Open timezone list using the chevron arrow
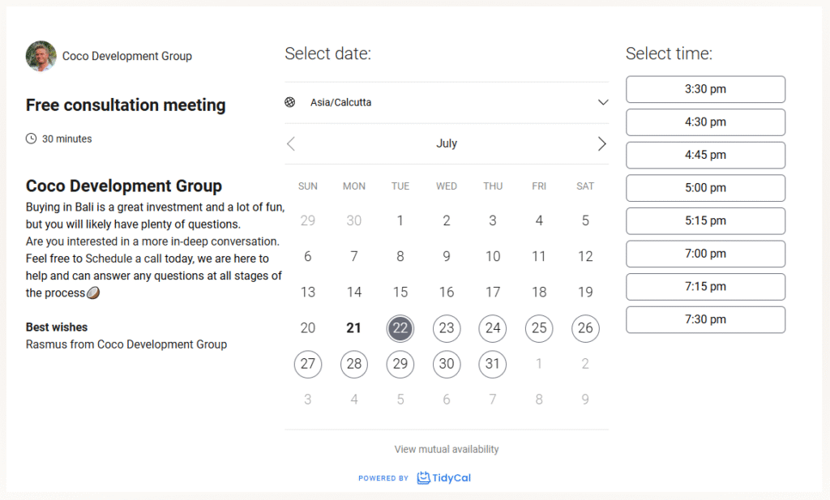Viewport: 830px width, 500px height. [x=602, y=103]
